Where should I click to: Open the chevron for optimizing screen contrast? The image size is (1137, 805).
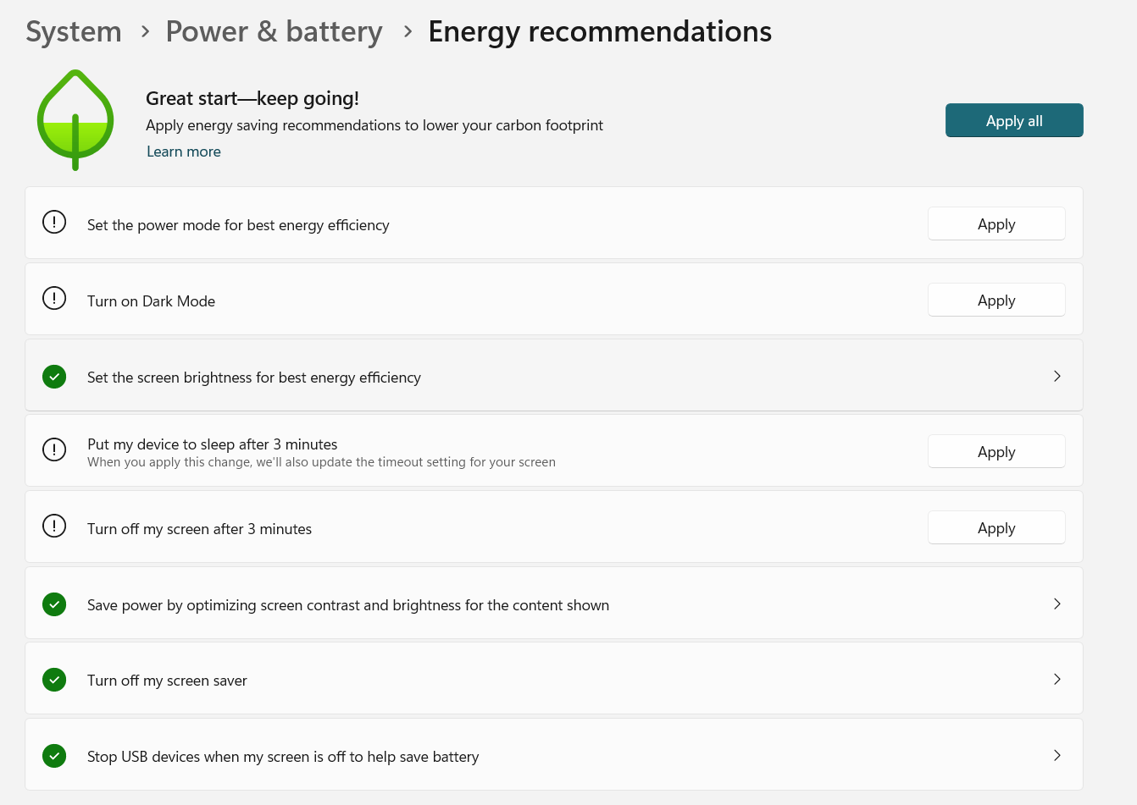click(1057, 604)
